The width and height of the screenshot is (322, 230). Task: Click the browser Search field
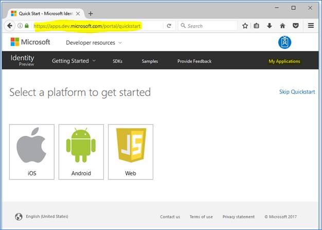point(208,26)
